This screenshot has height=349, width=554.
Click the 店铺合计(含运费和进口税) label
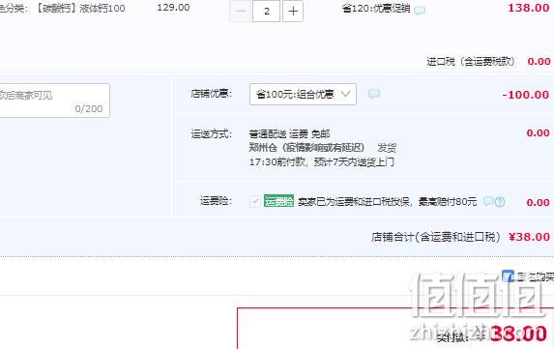(436, 237)
